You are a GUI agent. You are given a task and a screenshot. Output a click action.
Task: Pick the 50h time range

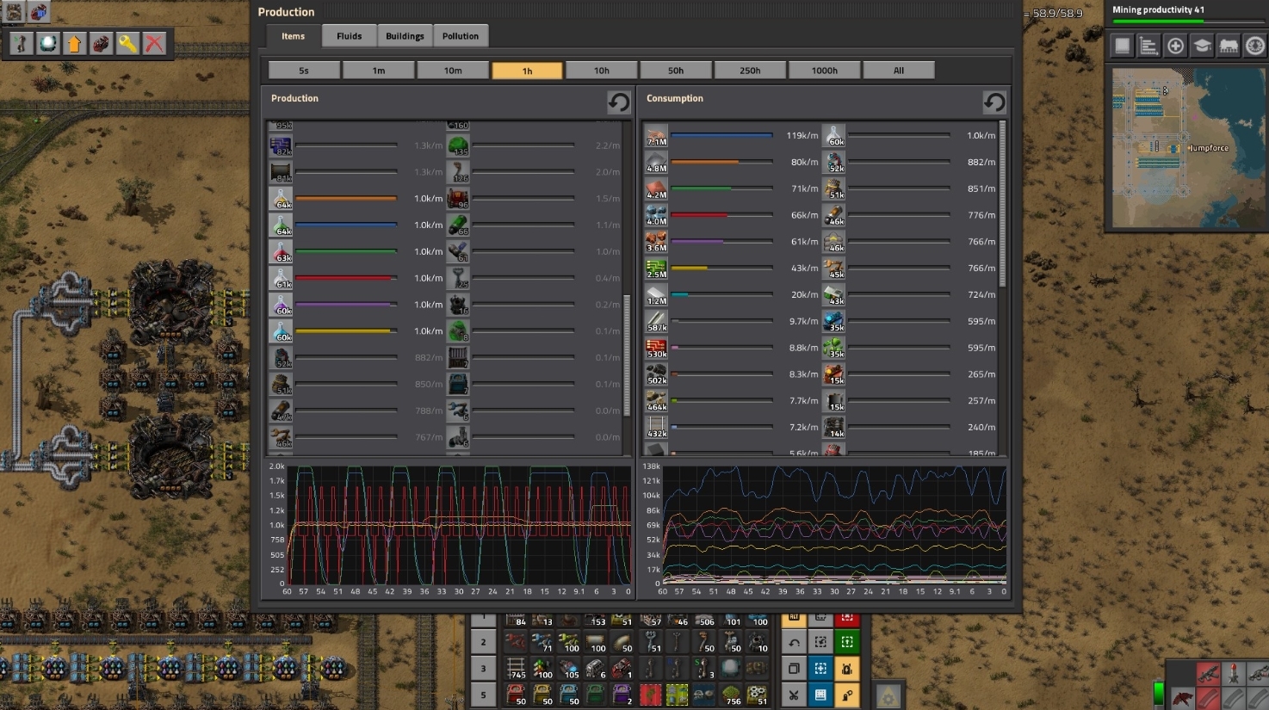click(x=676, y=71)
